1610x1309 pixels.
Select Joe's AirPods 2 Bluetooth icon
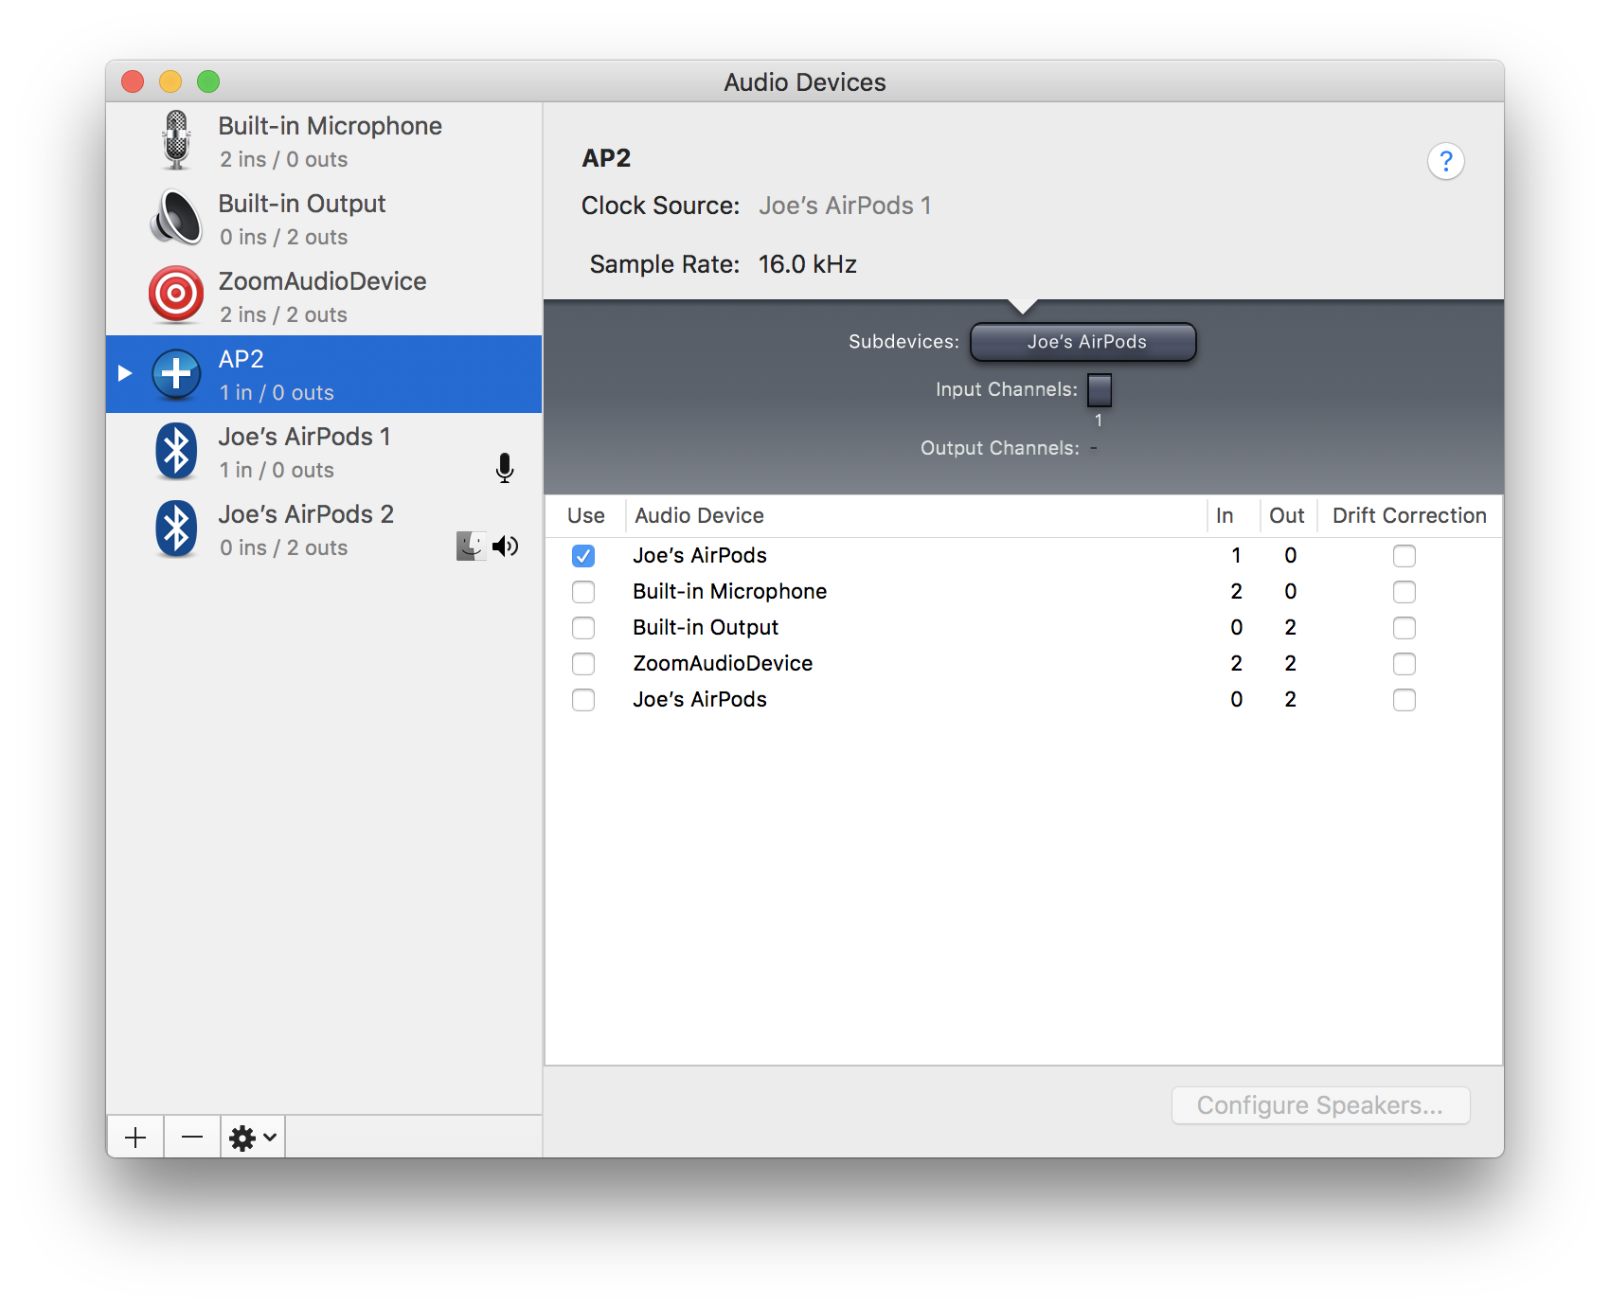click(176, 529)
